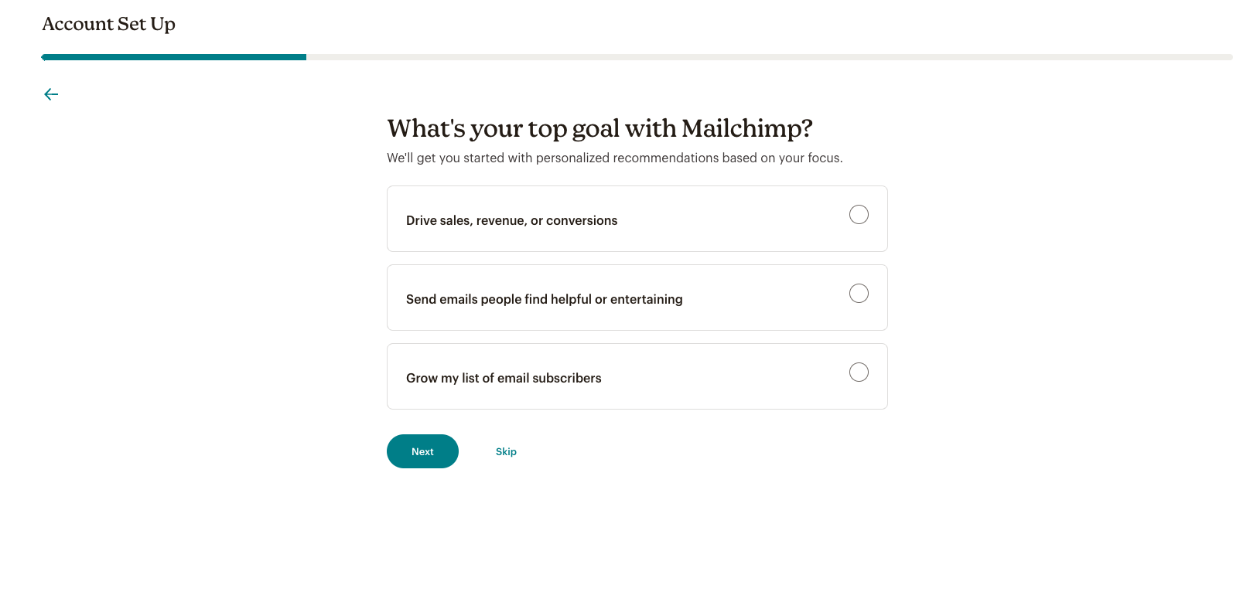1257x602 pixels.
Task: Click the word 'Account' in the page title
Action: pyautogui.click(x=77, y=25)
